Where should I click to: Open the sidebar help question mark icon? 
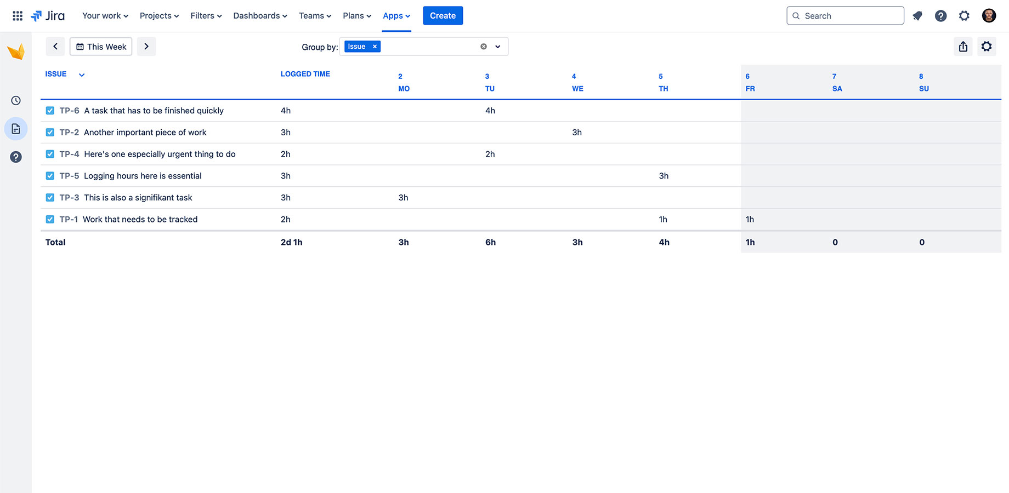16,157
